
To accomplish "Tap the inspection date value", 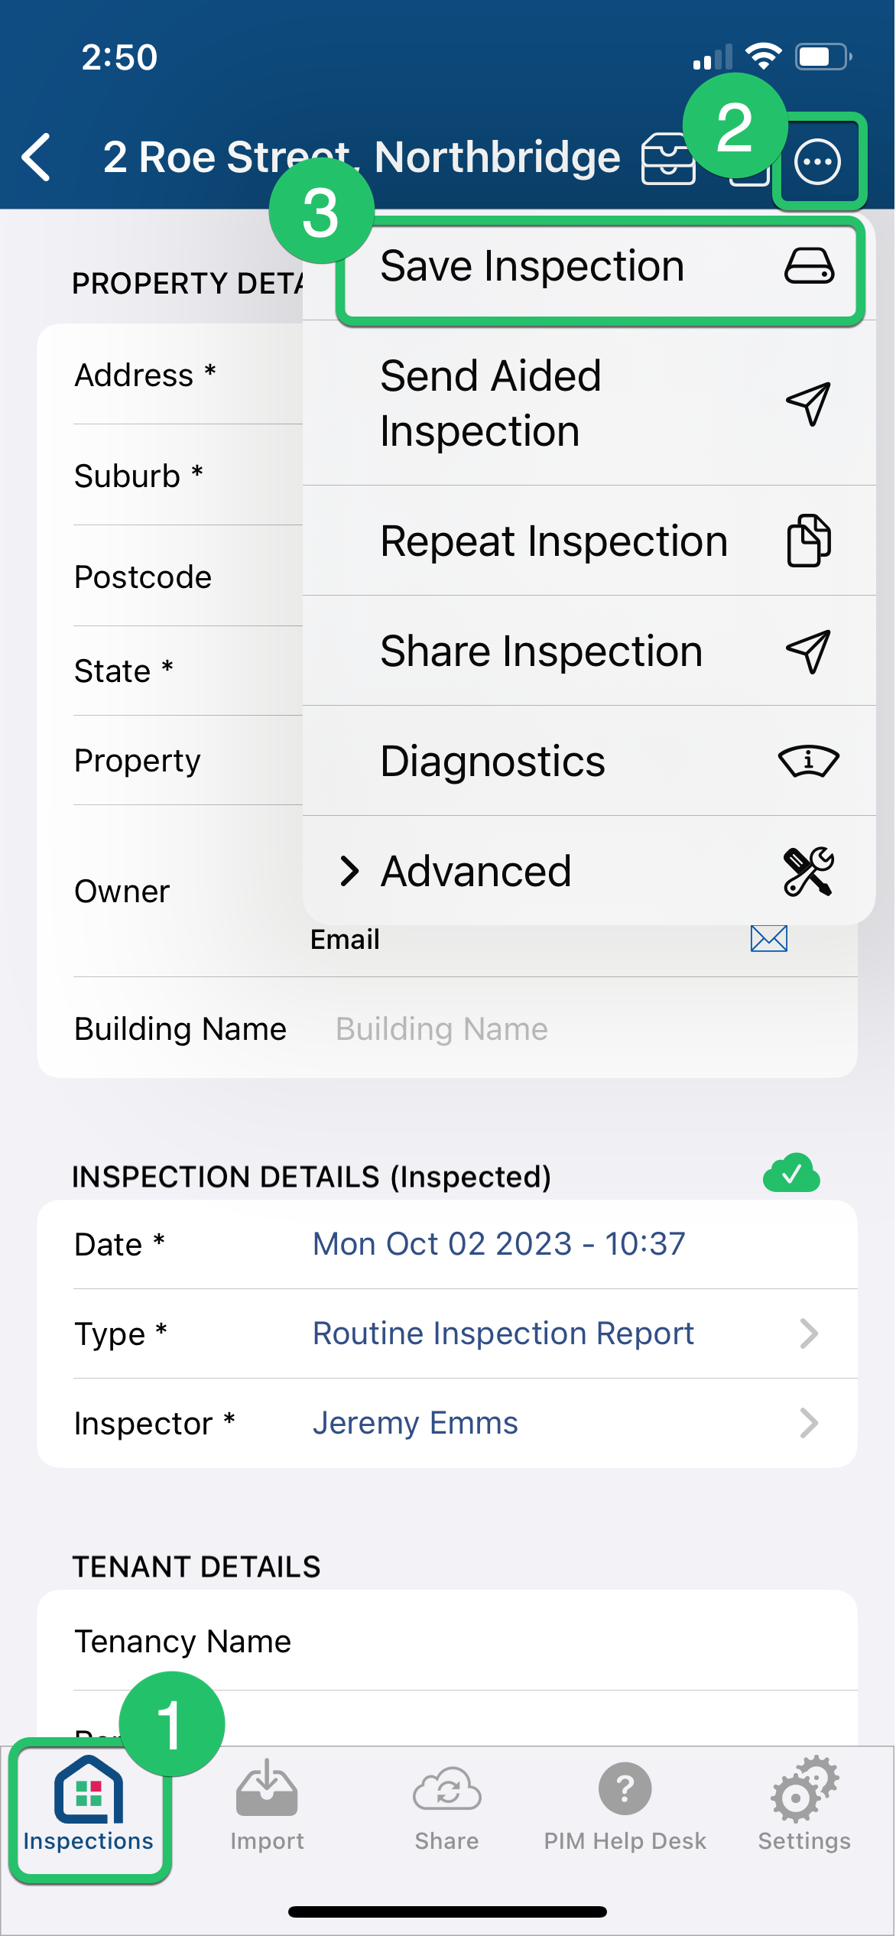I will 498,1244.
